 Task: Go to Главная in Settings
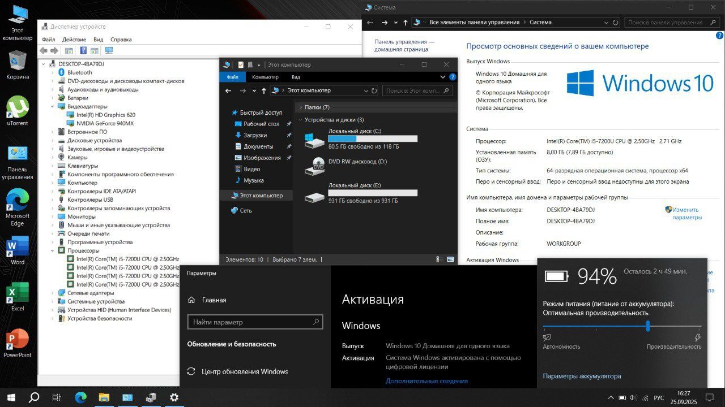click(207, 300)
